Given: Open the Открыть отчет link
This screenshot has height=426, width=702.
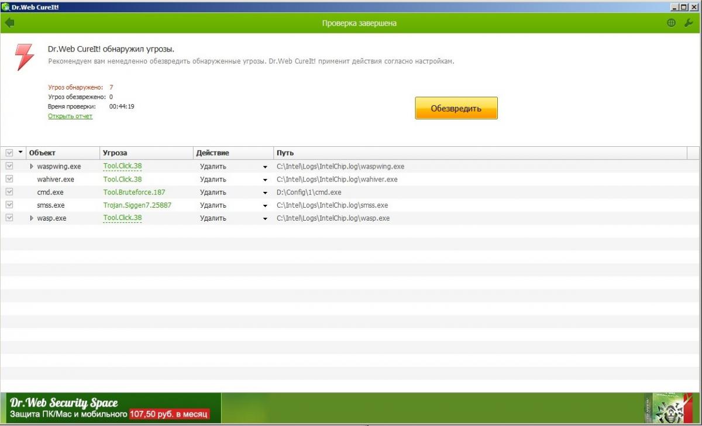Looking at the screenshot, I should click(70, 116).
